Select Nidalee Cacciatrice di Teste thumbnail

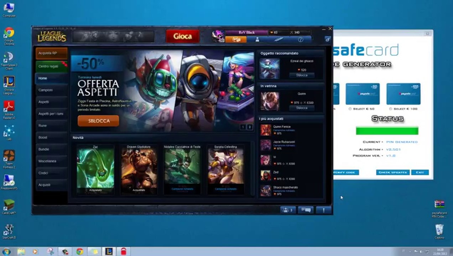click(182, 169)
